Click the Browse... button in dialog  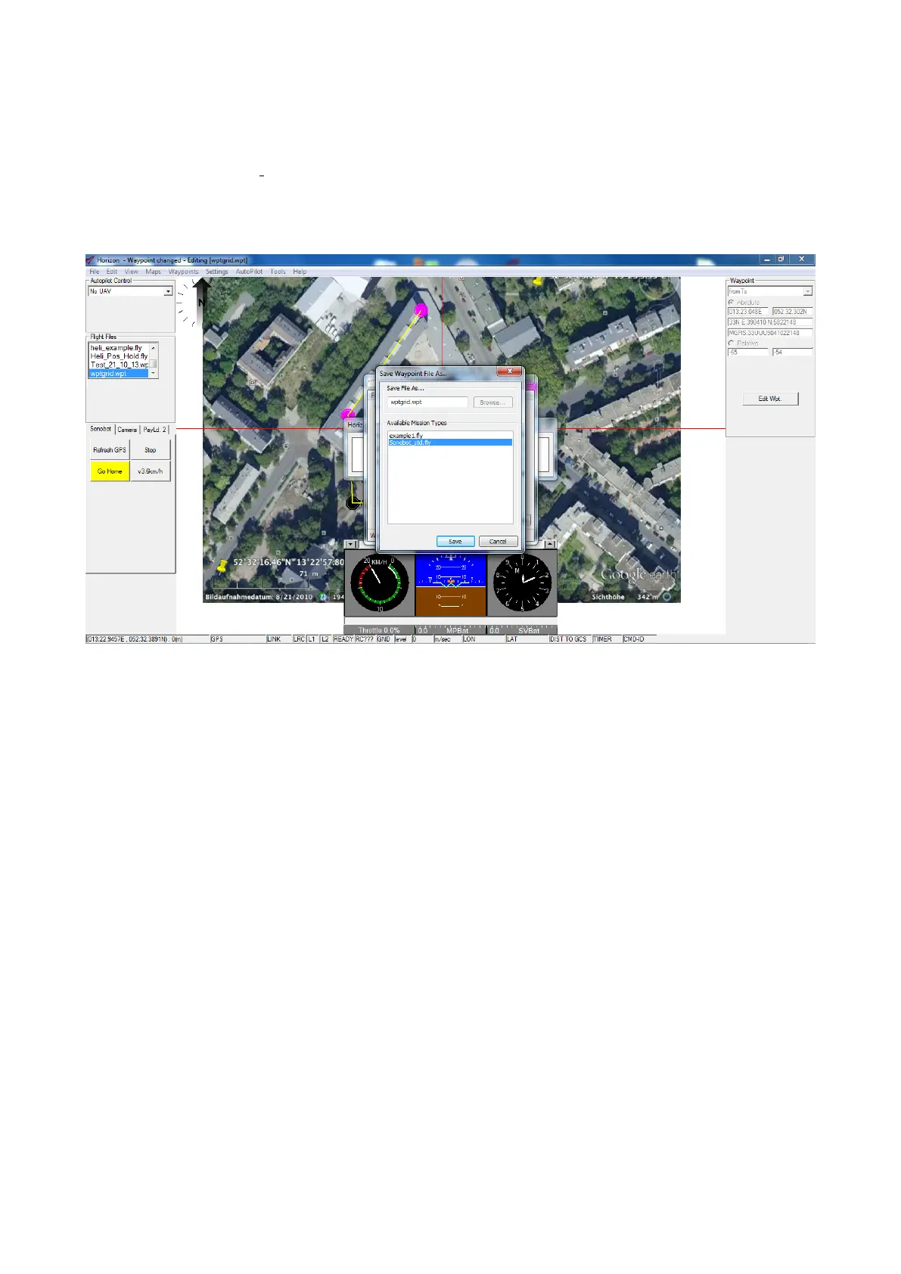[x=492, y=402]
